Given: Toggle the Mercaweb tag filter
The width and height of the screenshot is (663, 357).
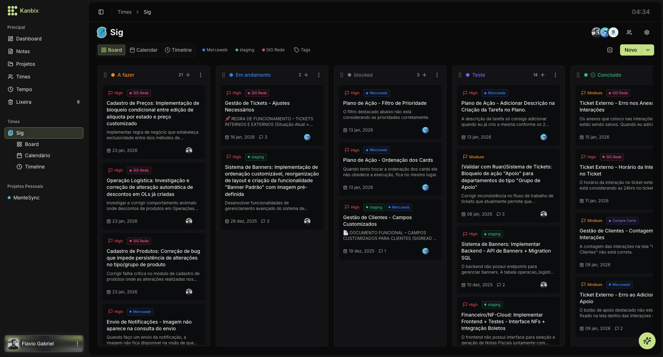Looking at the screenshot, I should point(215,50).
